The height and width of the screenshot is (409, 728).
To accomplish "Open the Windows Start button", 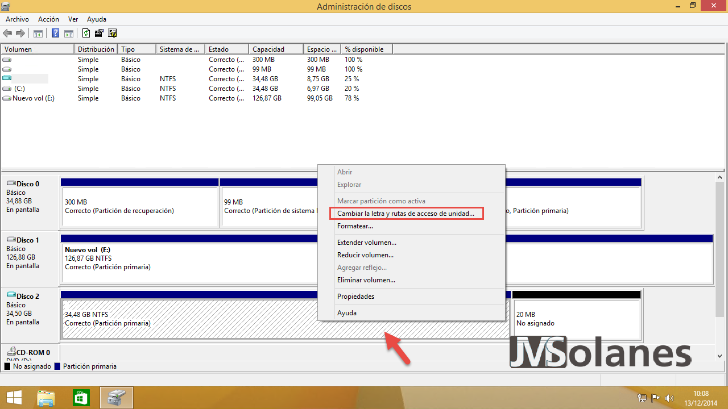I will pyautogui.click(x=14, y=398).
